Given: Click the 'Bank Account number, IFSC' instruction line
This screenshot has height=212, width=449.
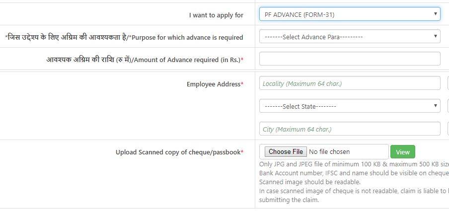Looking at the screenshot, I should coord(354,173).
